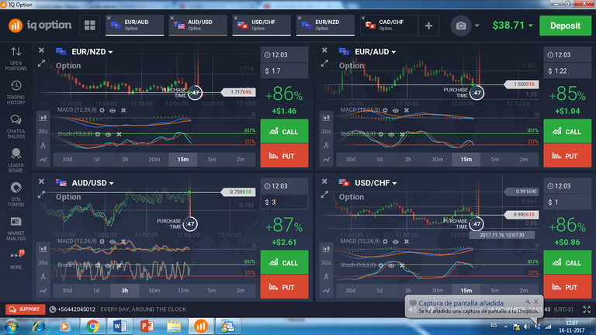Image resolution: width=596 pixels, height=335 pixels.
Task: Toggle MACD visibility on USD/CHF chart
Action: tap(396, 242)
